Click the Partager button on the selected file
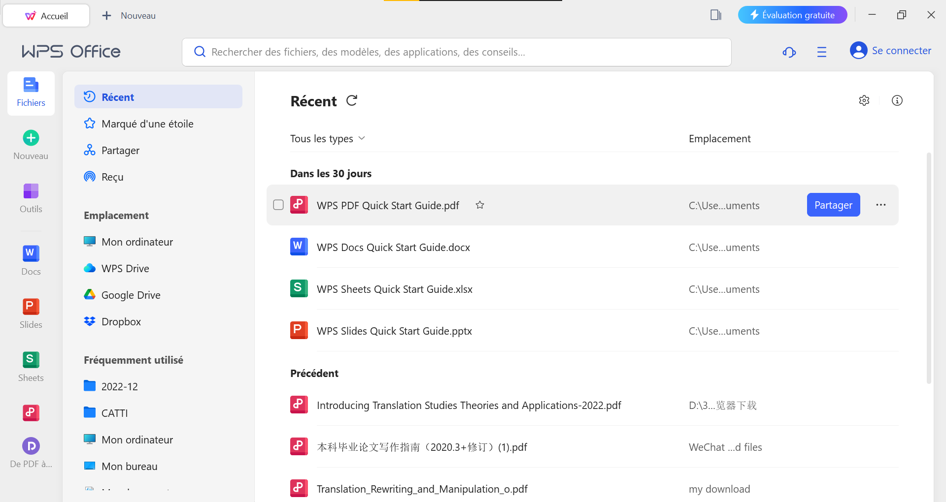The image size is (946, 502). (x=833, y=205)
